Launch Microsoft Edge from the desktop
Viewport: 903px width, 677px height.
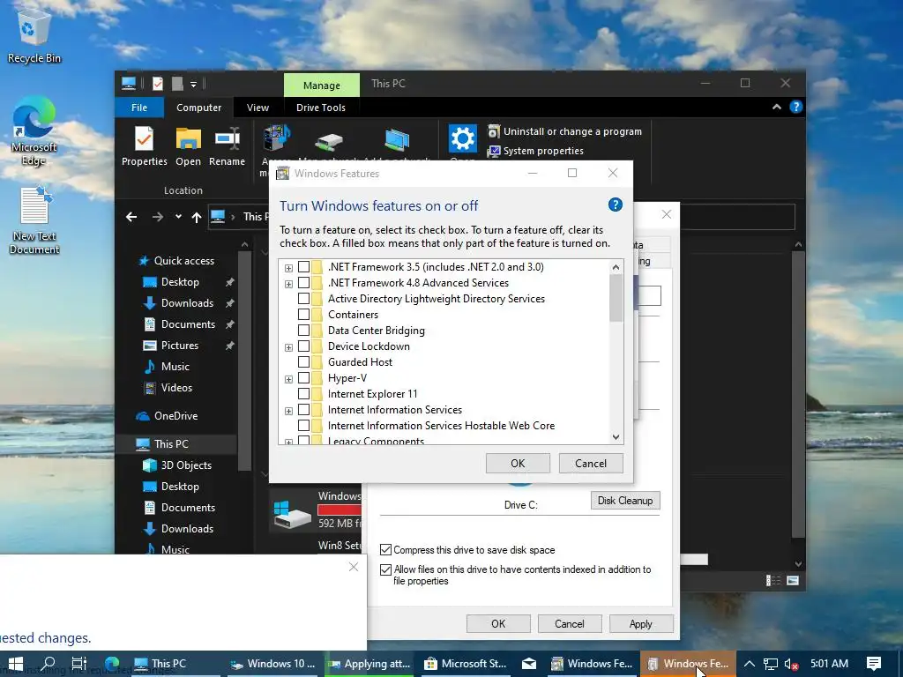[x=34, y=131]
